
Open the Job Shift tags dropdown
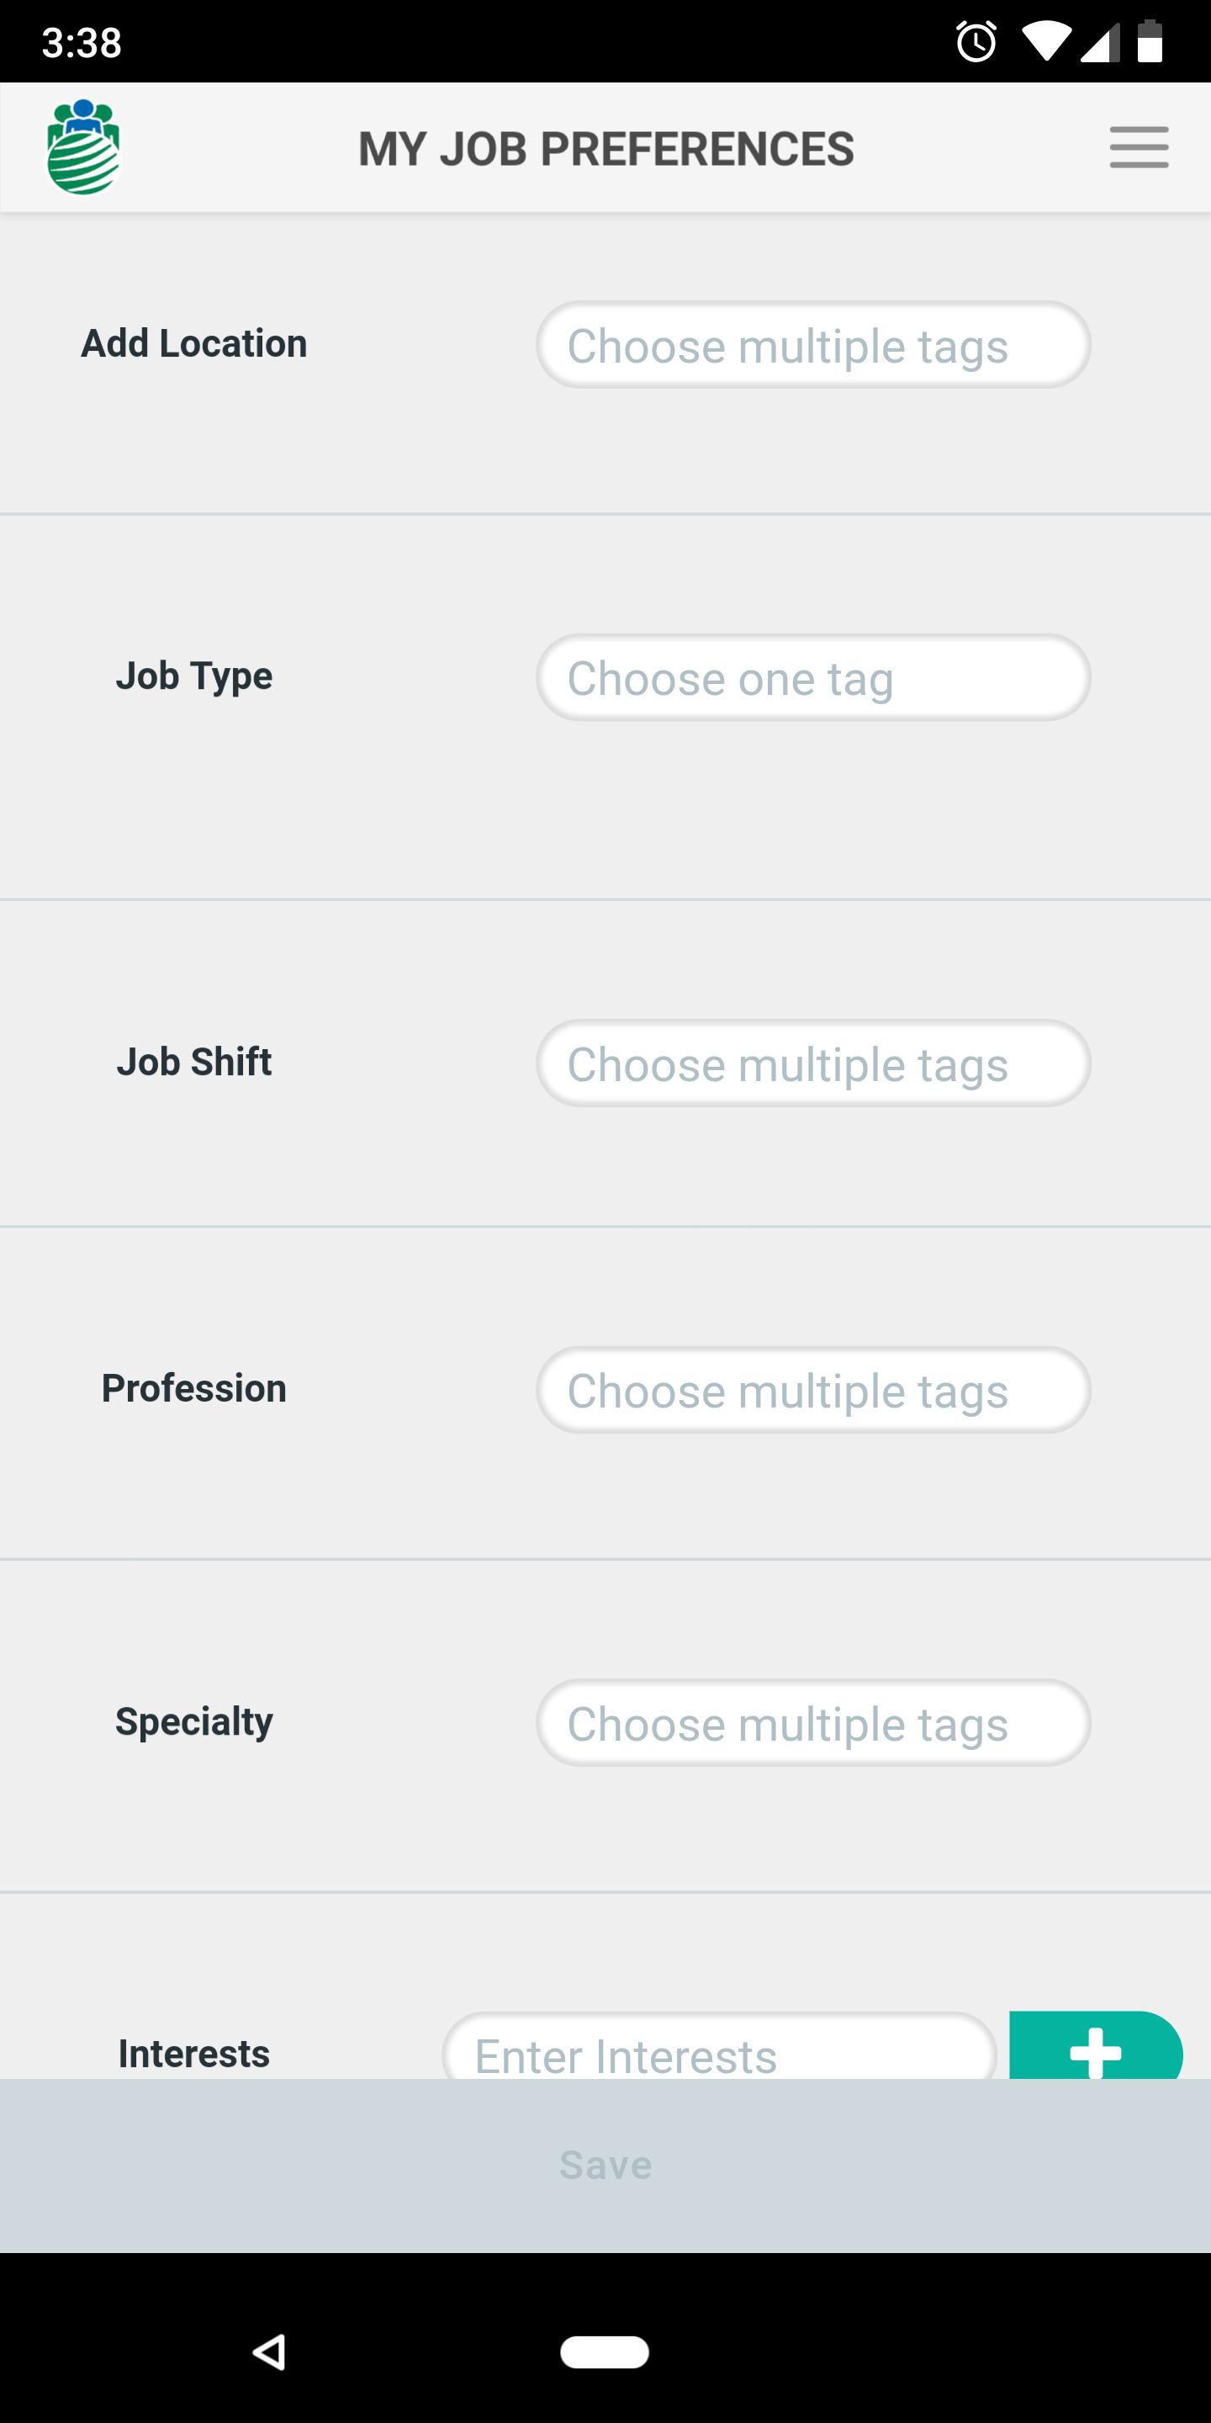[x=813, y=1063]
